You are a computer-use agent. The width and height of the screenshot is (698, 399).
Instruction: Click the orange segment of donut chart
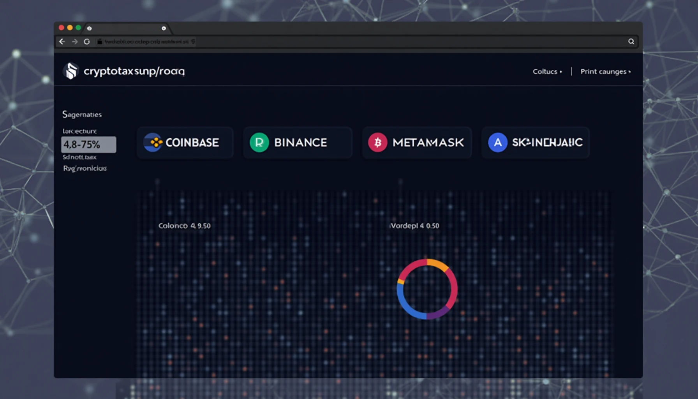[438, 264]
